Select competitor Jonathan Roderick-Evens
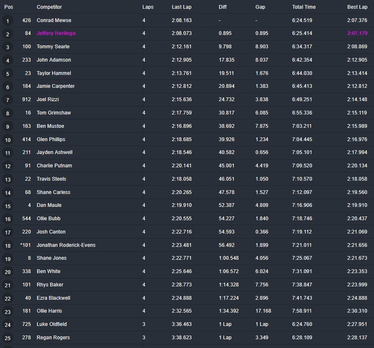Viewport: 374px width, 348px height. (66, 245)
